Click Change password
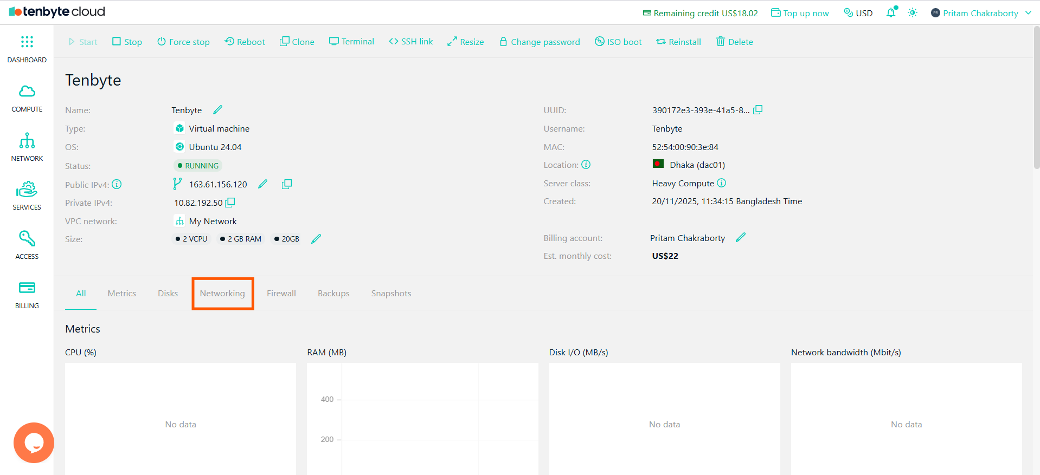Viewport: 1040px width, 475px height. point(540,42)
